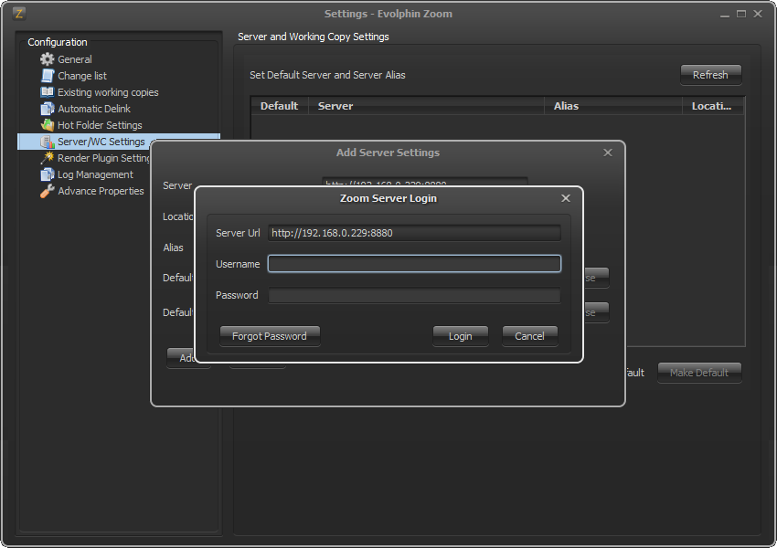Choose the Automatic Delink icon
The height and width of the screenshot is (548, 777).
pos(47,109)
